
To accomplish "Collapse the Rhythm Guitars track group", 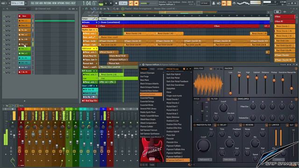I will pyautogui.click(x=94, y=30).
